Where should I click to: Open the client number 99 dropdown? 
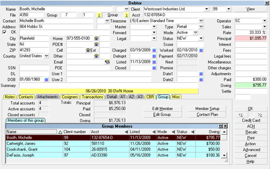point(229,9)
